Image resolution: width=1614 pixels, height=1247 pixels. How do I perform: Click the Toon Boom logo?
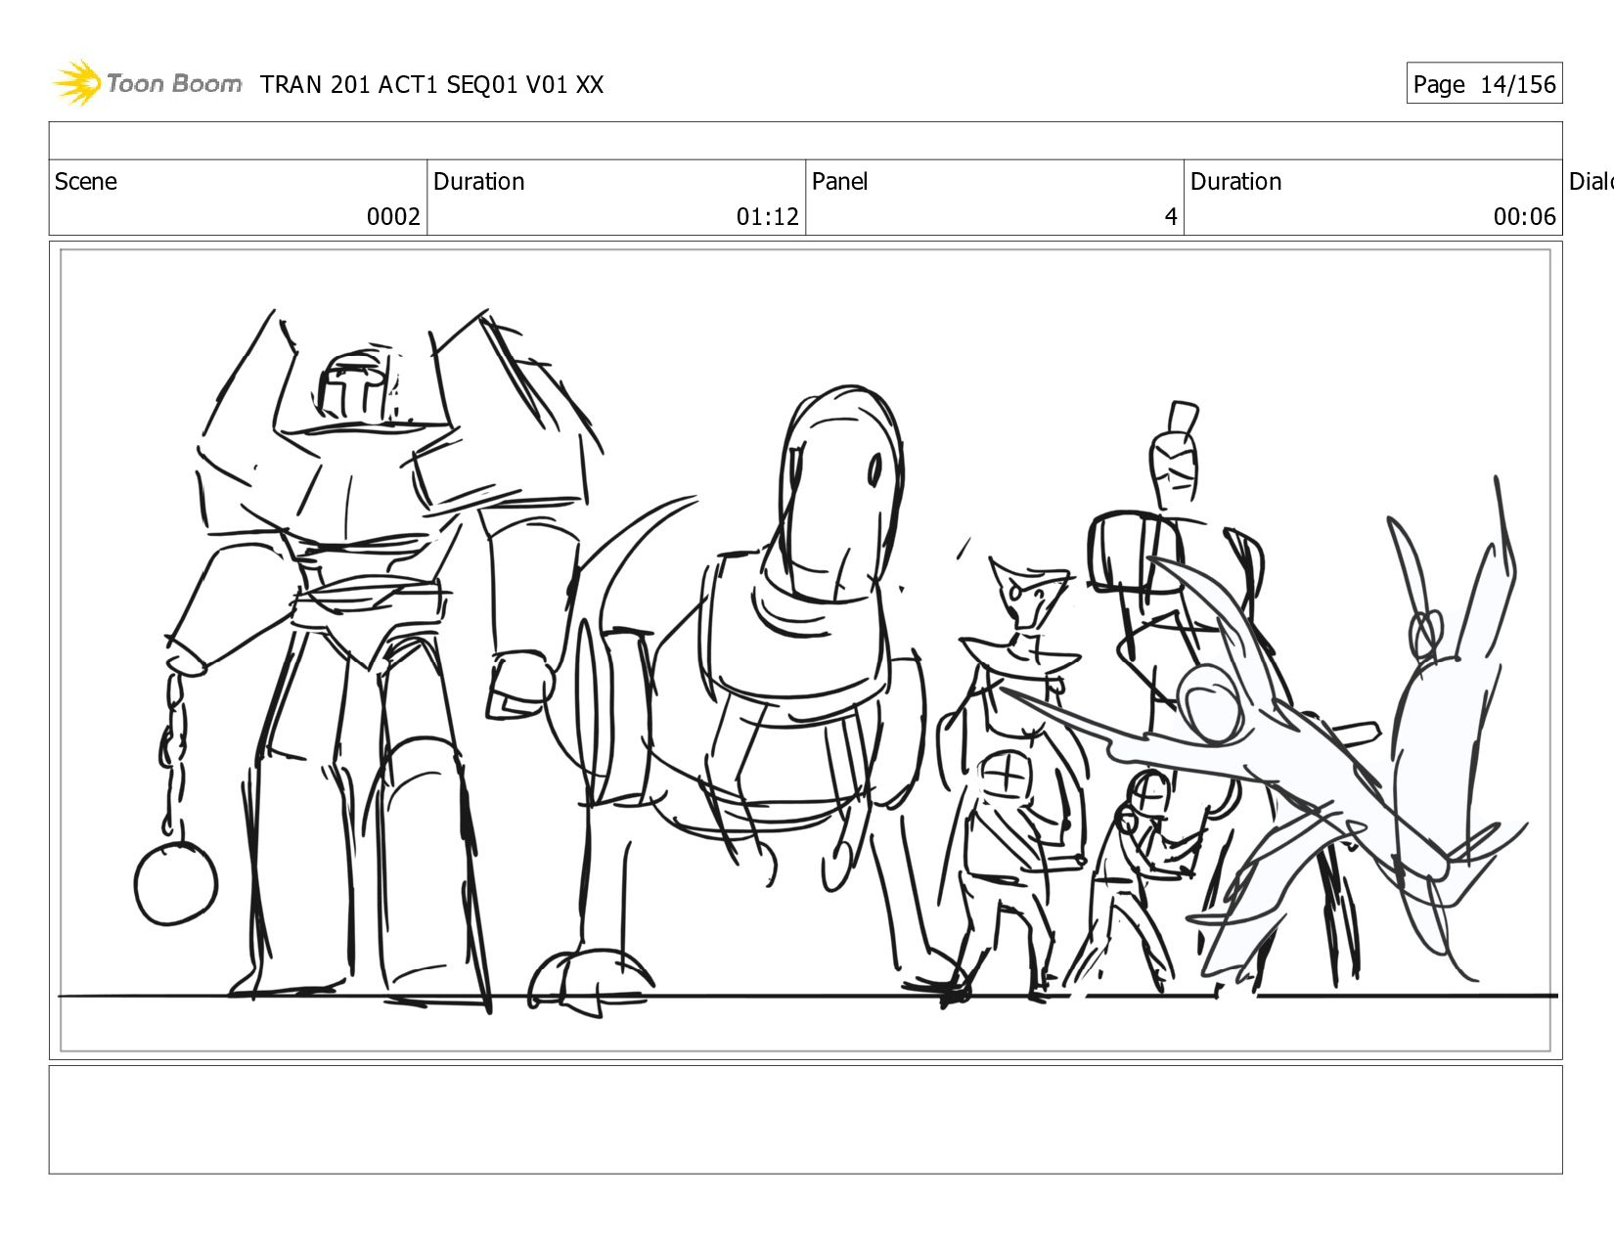click(148, 83)
